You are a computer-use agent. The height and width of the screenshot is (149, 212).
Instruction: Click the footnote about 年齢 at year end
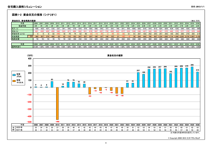[185, 133]
